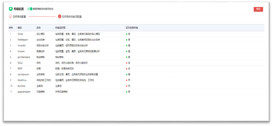Go to step one 目标系统配置 checkmark
This screenshot has height=126, width=273.
click(x=11, y=17)
